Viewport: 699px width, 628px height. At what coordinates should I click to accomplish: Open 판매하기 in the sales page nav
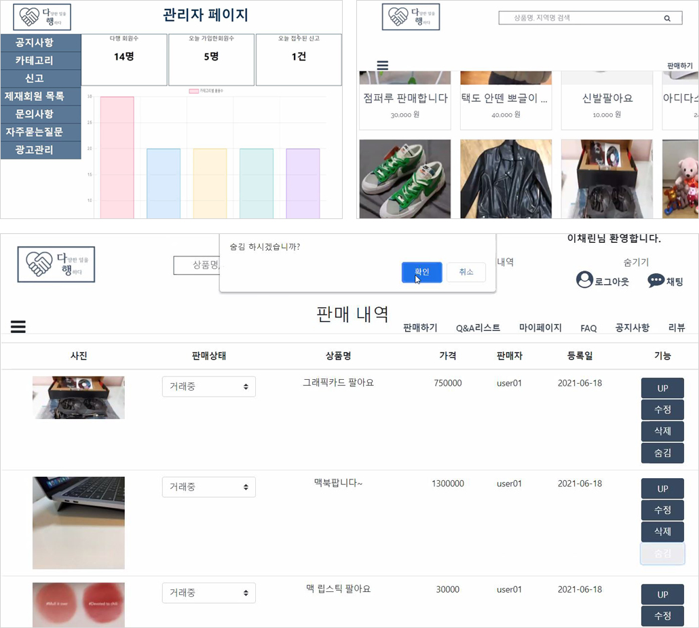[x=420, y=328]
